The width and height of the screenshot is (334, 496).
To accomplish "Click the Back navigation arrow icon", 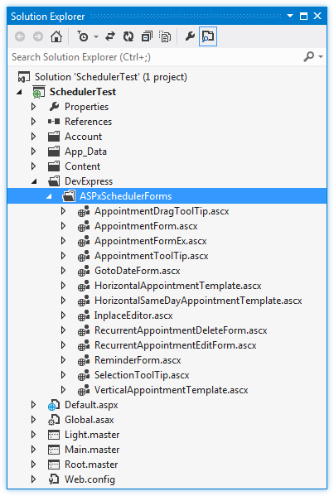I will tap(20, 36).
